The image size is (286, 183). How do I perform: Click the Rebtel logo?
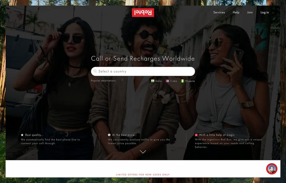[143, 13]
